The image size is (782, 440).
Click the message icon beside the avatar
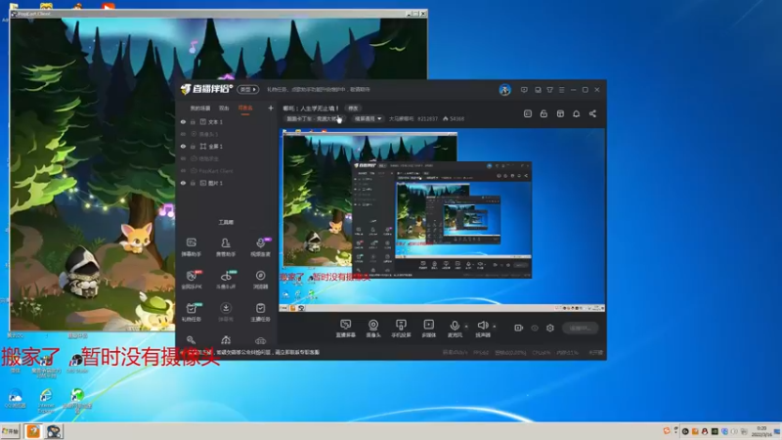(524, 90)
